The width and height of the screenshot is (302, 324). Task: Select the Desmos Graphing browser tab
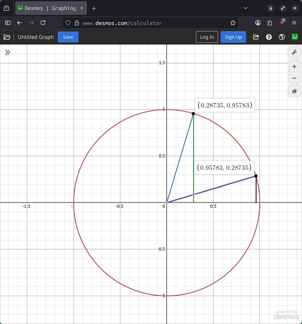click(x=50, y=8)
